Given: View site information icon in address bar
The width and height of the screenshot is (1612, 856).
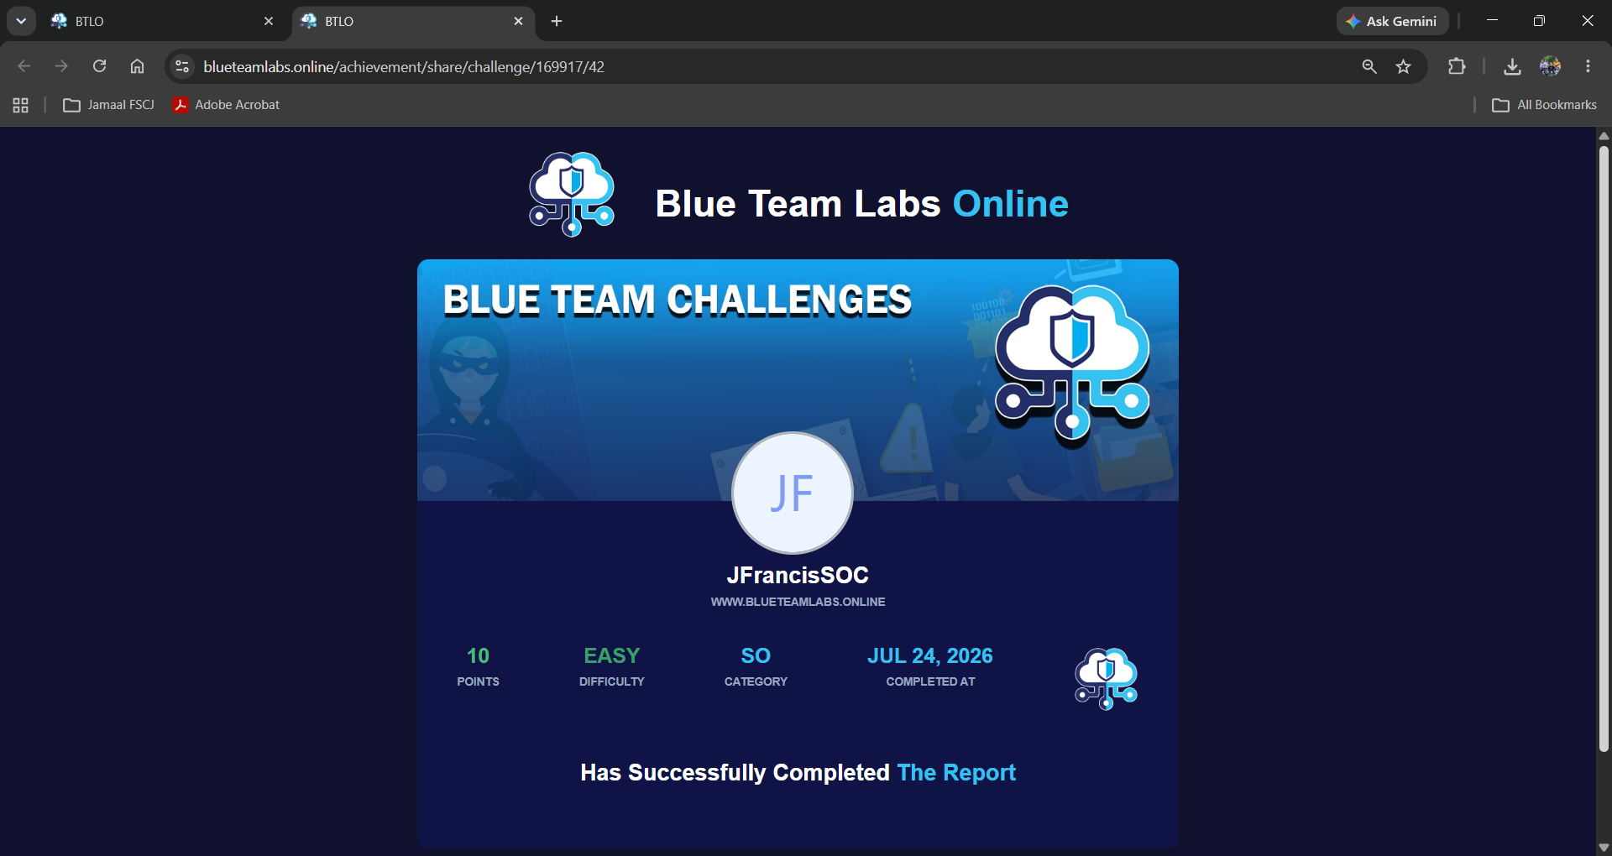Looking at the screenshot, I should click(x=182, y=66).
